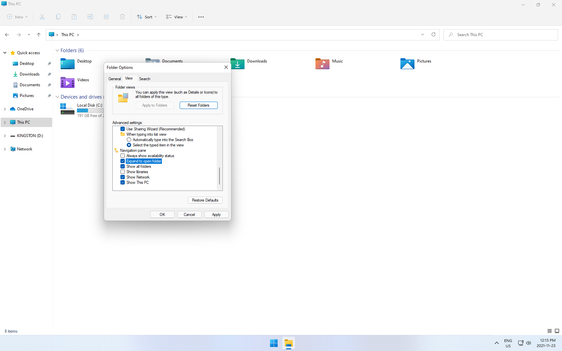Open the Sort dropdown menu

(x=147, y=17)
